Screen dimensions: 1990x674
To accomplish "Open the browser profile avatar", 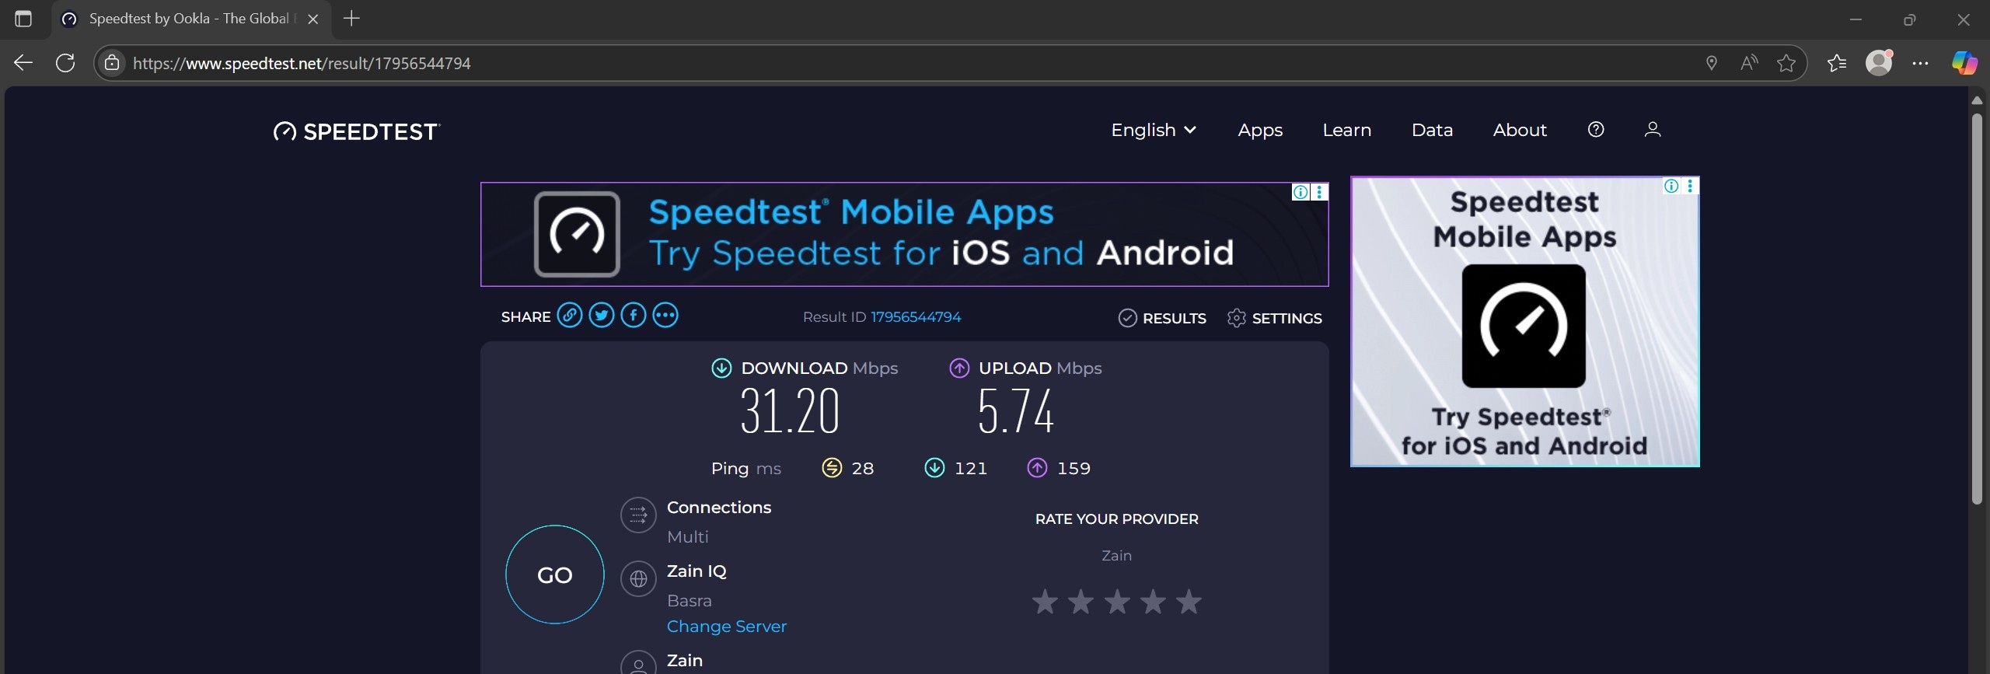I will tap(1879, 63).
